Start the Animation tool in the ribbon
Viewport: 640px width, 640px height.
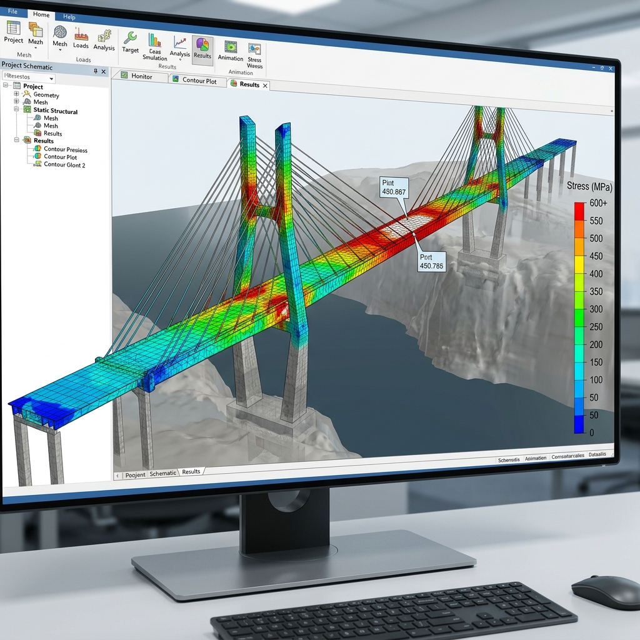(231, 51)
